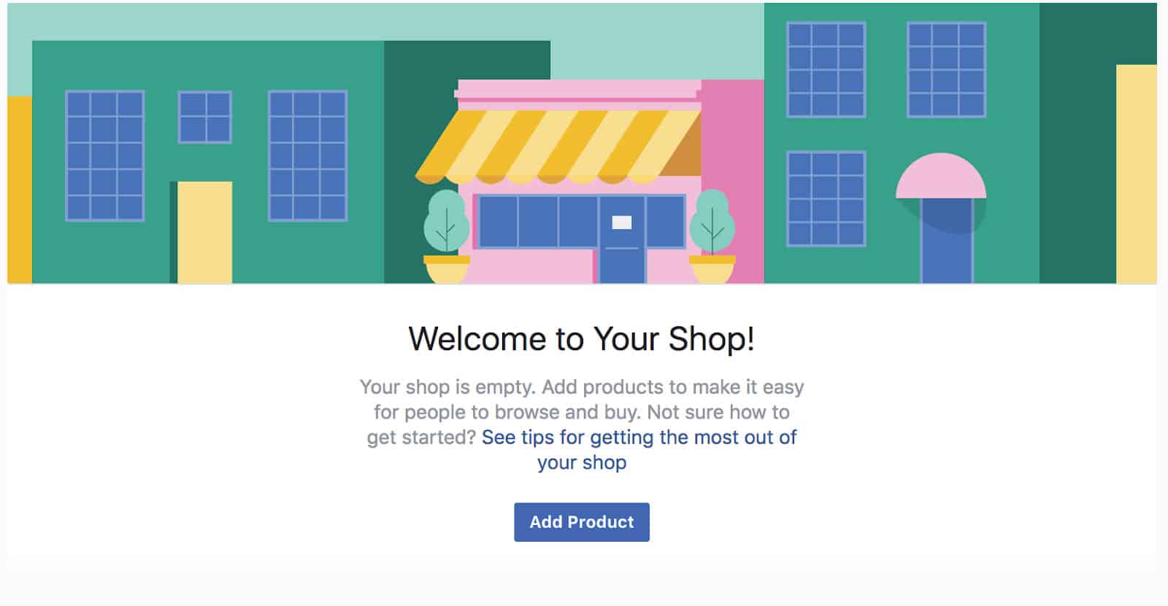Click the Add Product button
Image resolution: width=1168 pixels, height=606 pixels.
581,522
